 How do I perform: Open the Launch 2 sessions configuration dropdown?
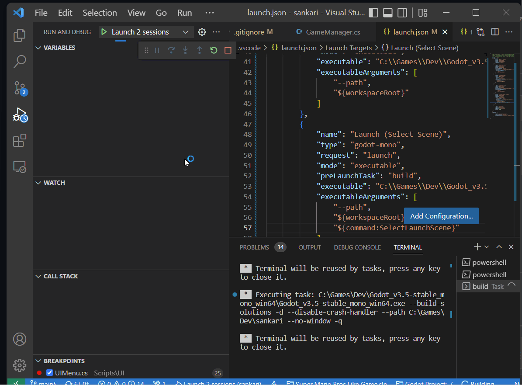[x=185, y=31]
